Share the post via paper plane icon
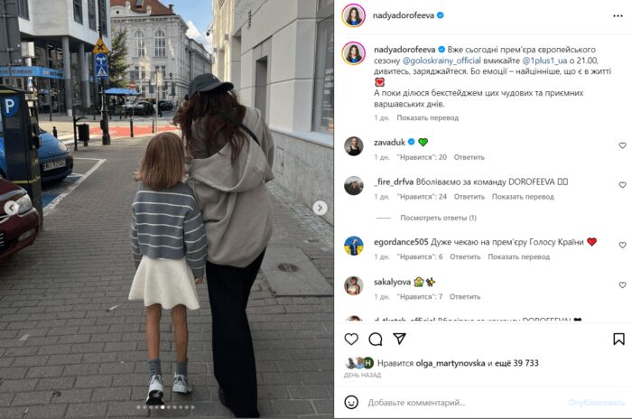Screen dimensions: 632x419 (399, 339)
